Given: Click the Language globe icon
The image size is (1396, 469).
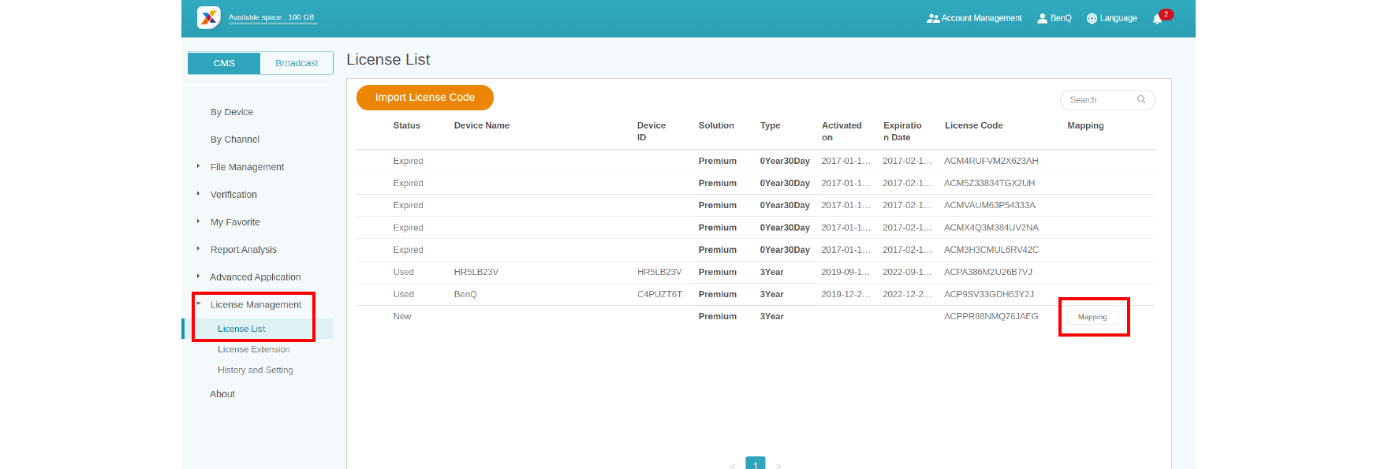Looking at the screenshot, I should [x=1092, y=18].
